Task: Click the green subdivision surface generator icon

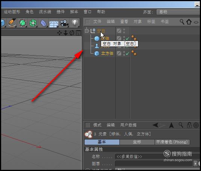Action: tap(22, 23)
